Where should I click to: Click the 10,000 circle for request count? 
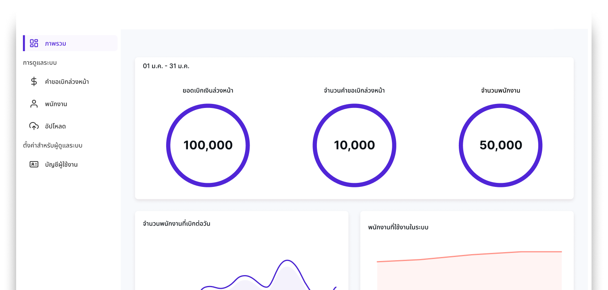354,145
